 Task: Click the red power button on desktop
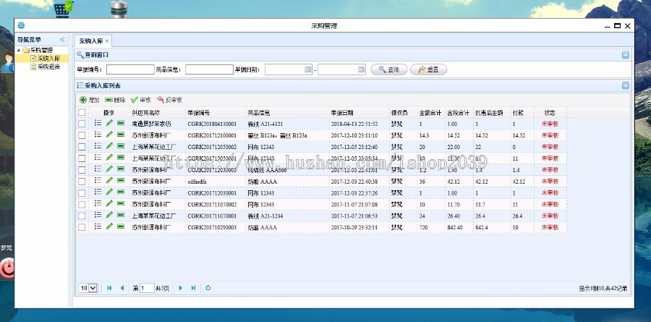[x=7, y=268]
